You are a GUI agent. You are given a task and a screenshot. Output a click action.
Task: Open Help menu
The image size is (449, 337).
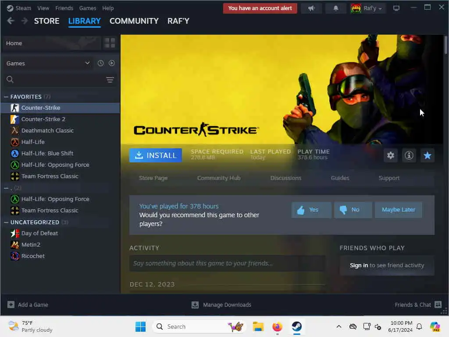(108, 8)
